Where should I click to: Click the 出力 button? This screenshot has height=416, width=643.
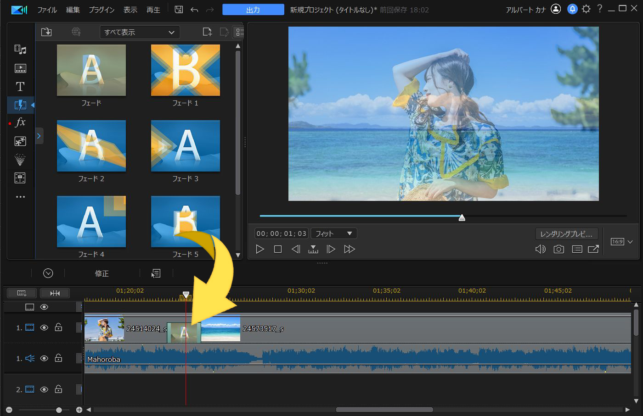click(x=253, y=10)
